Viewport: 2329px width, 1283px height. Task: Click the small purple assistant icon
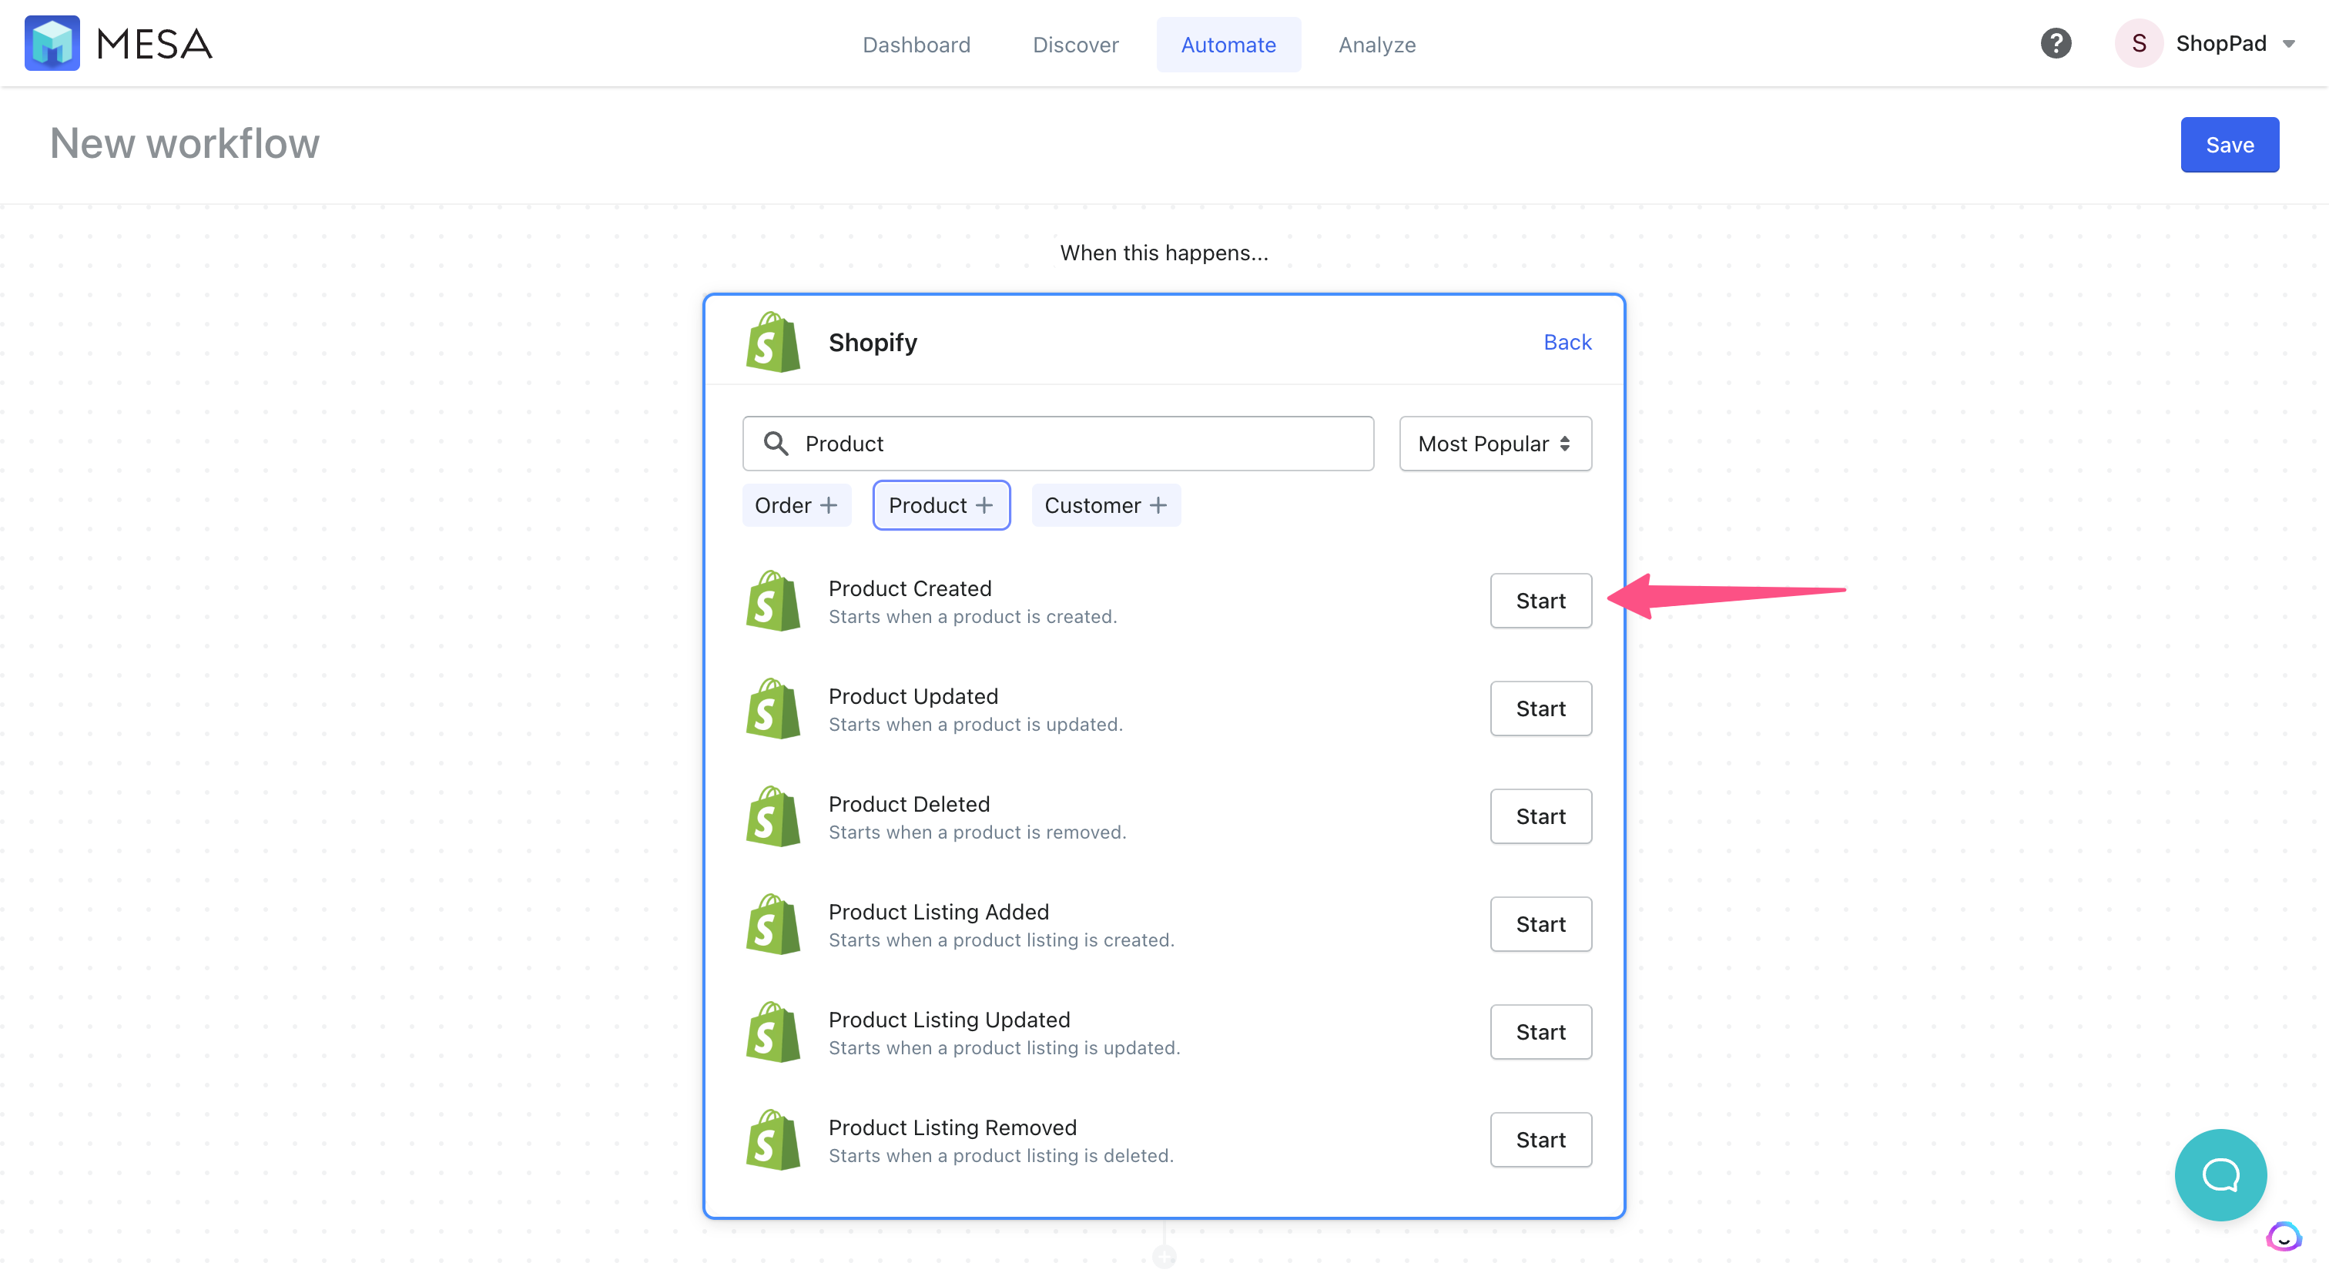click(2284, 1237)
